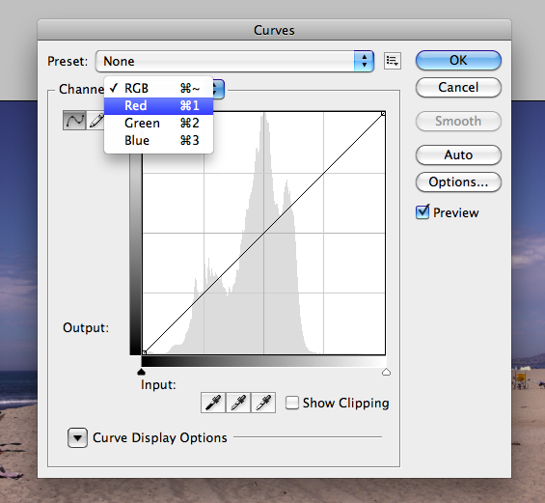Choose Red channel from menu
The image size is (545, 503).
pos(158,106)
